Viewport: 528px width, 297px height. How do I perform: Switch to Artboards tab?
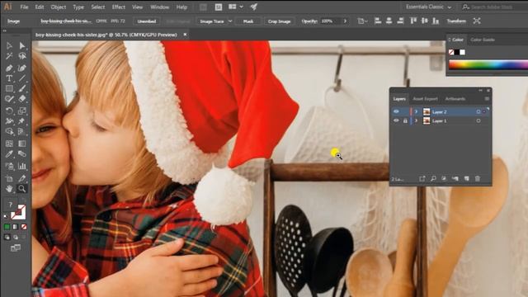pyautogui.click(x=455, y=99)
